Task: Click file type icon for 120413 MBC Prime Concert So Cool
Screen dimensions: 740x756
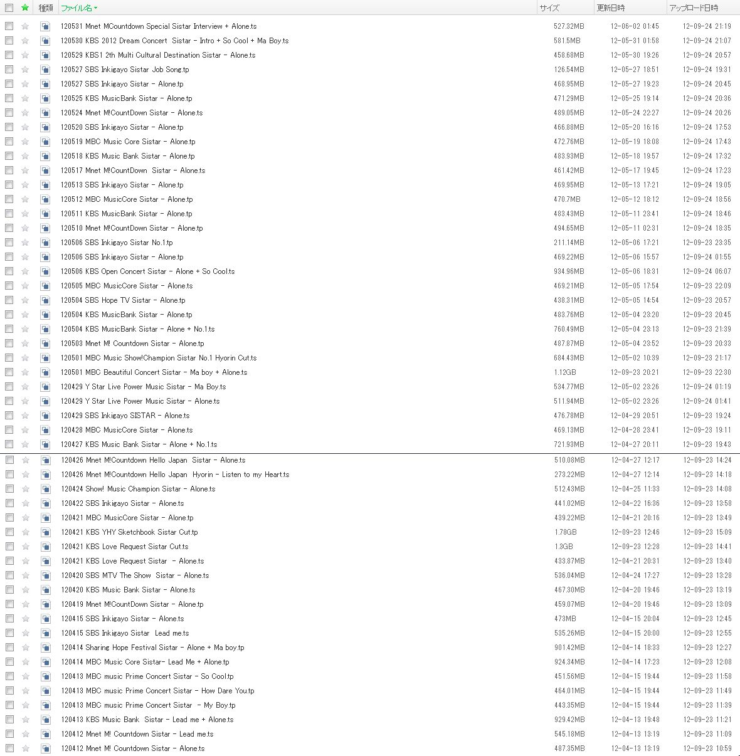Action: [x=45, y=676]
